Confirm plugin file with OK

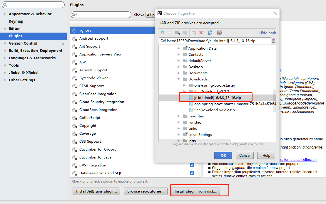click(x=223, y=156)
